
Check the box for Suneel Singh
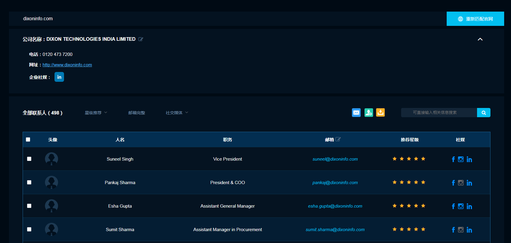[29, 159]
